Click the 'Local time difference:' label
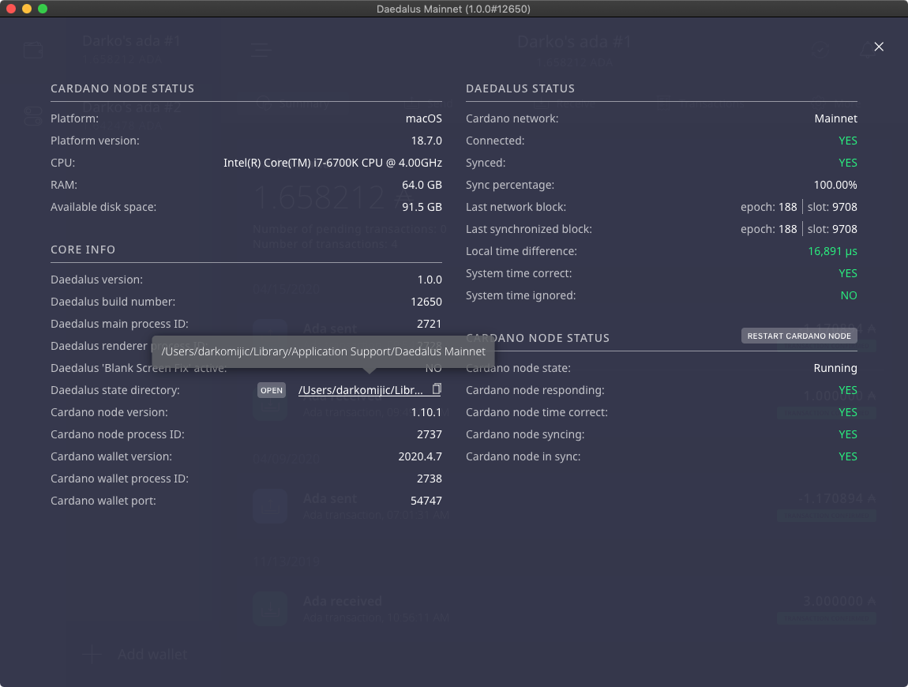This screenshot has height=687, width=908. [x=521, y=251]
